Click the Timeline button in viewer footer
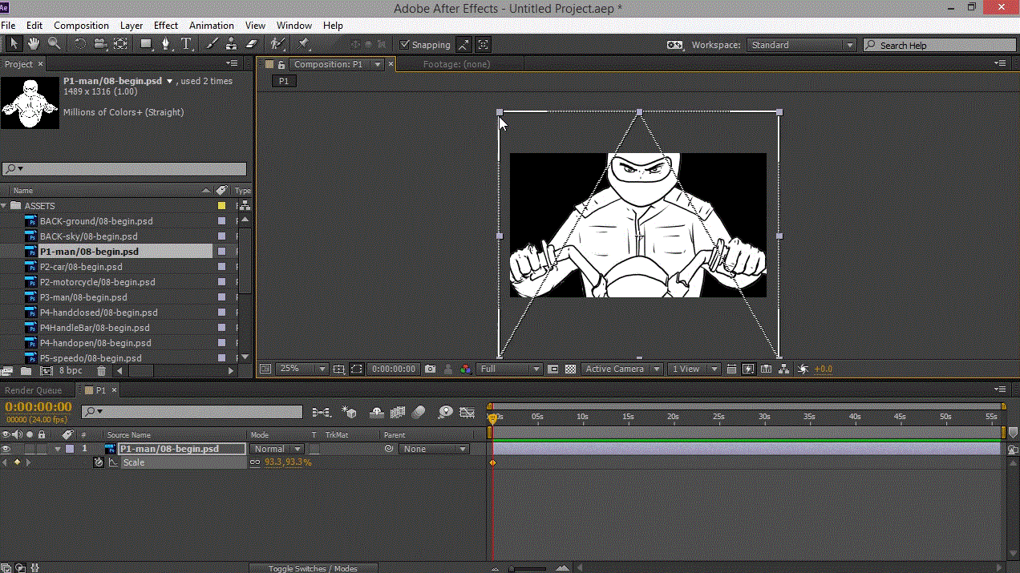This screenshot has height=573, width=1020. pyautogui.click(x=765, y=369)
